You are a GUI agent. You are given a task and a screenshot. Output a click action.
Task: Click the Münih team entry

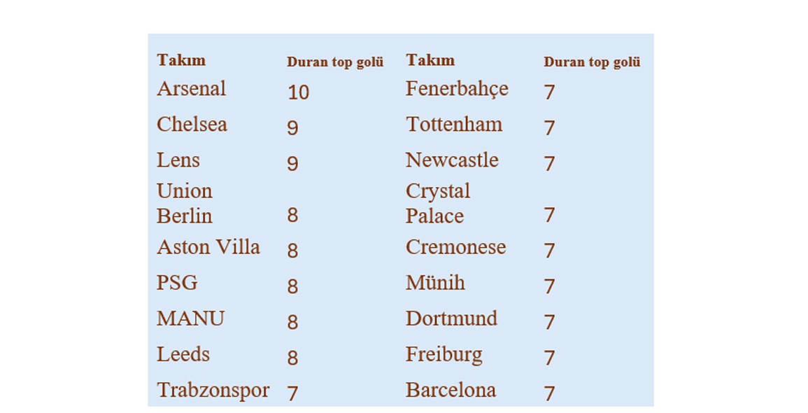[x=435, y=283]
